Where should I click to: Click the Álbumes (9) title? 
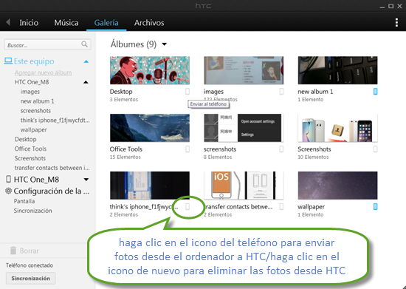(x=134, y=44)
